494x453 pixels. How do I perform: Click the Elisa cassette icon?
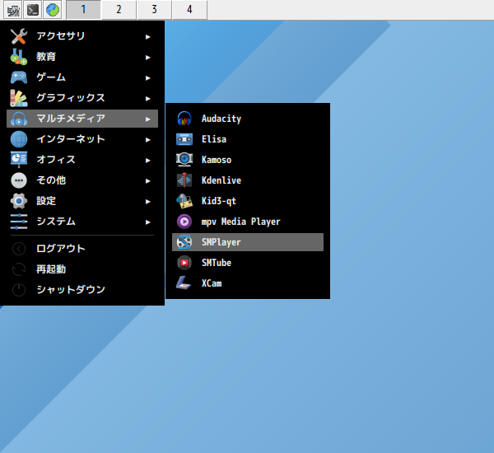pos(184,139)
